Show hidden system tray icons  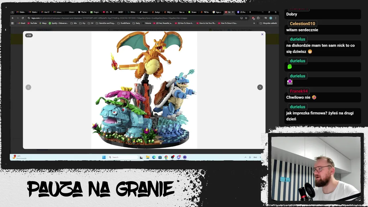click(x=245, y=157)
